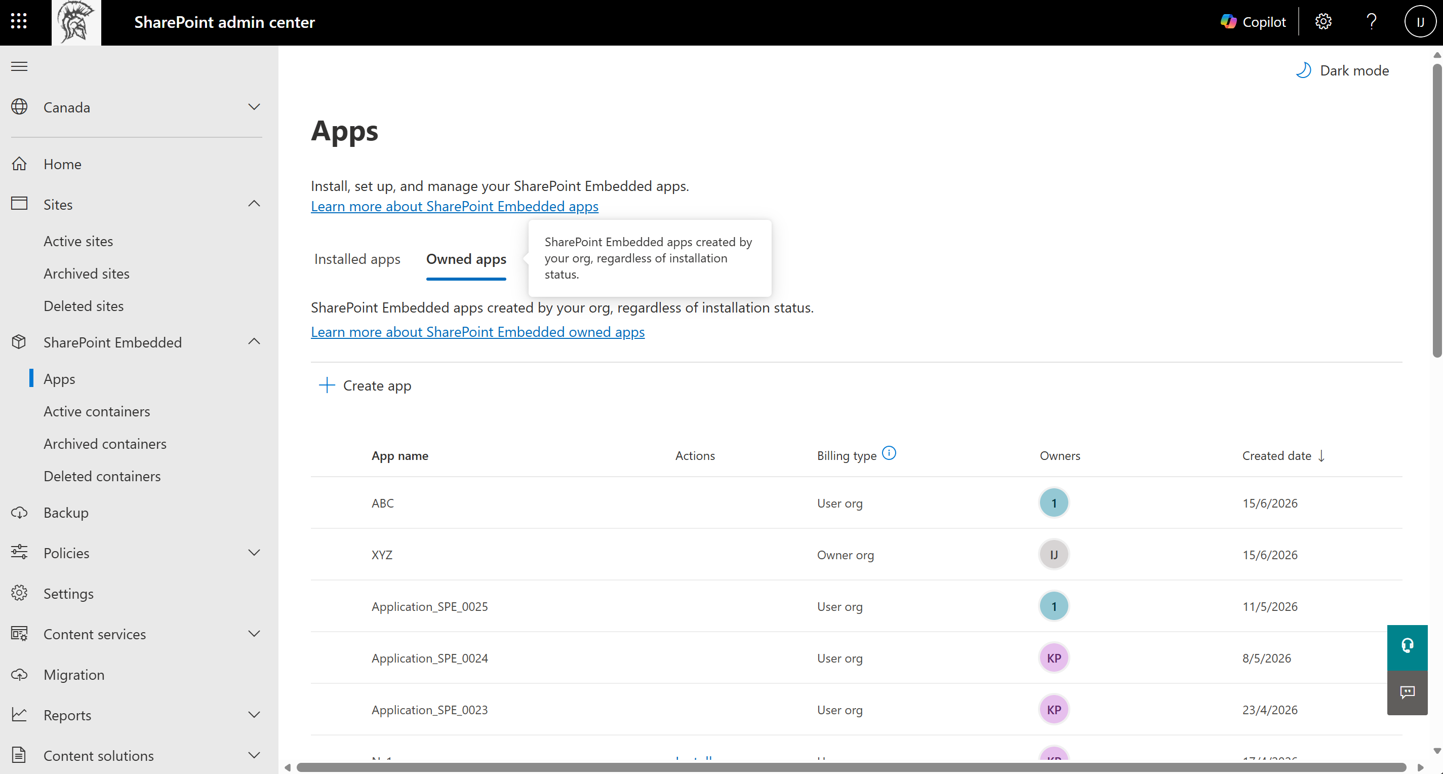The width and height of the screenshot is (1443, 774).
Task: Click the Content solutions document icon
Action: tap(19, 755)
